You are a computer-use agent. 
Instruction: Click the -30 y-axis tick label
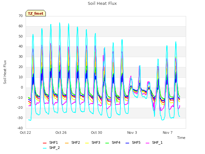pyautogui.click(x=20, y=118)
